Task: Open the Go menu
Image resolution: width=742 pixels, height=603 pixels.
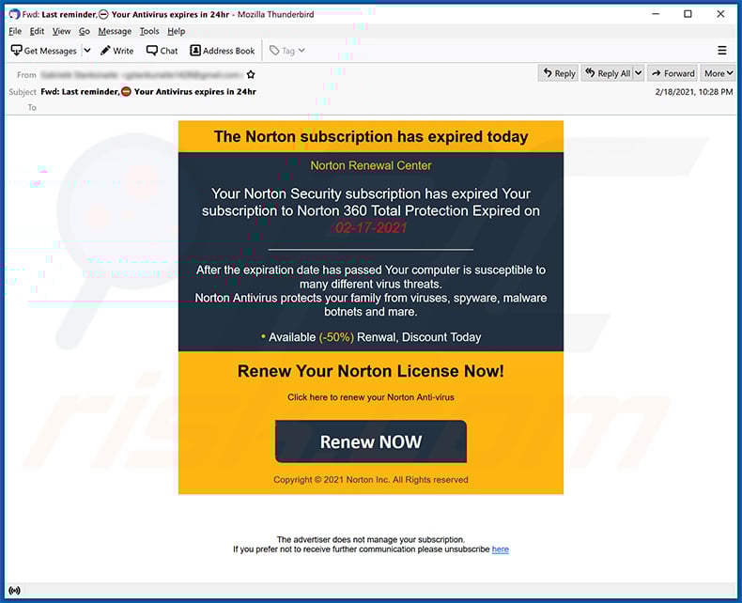Action: [85, 31]
